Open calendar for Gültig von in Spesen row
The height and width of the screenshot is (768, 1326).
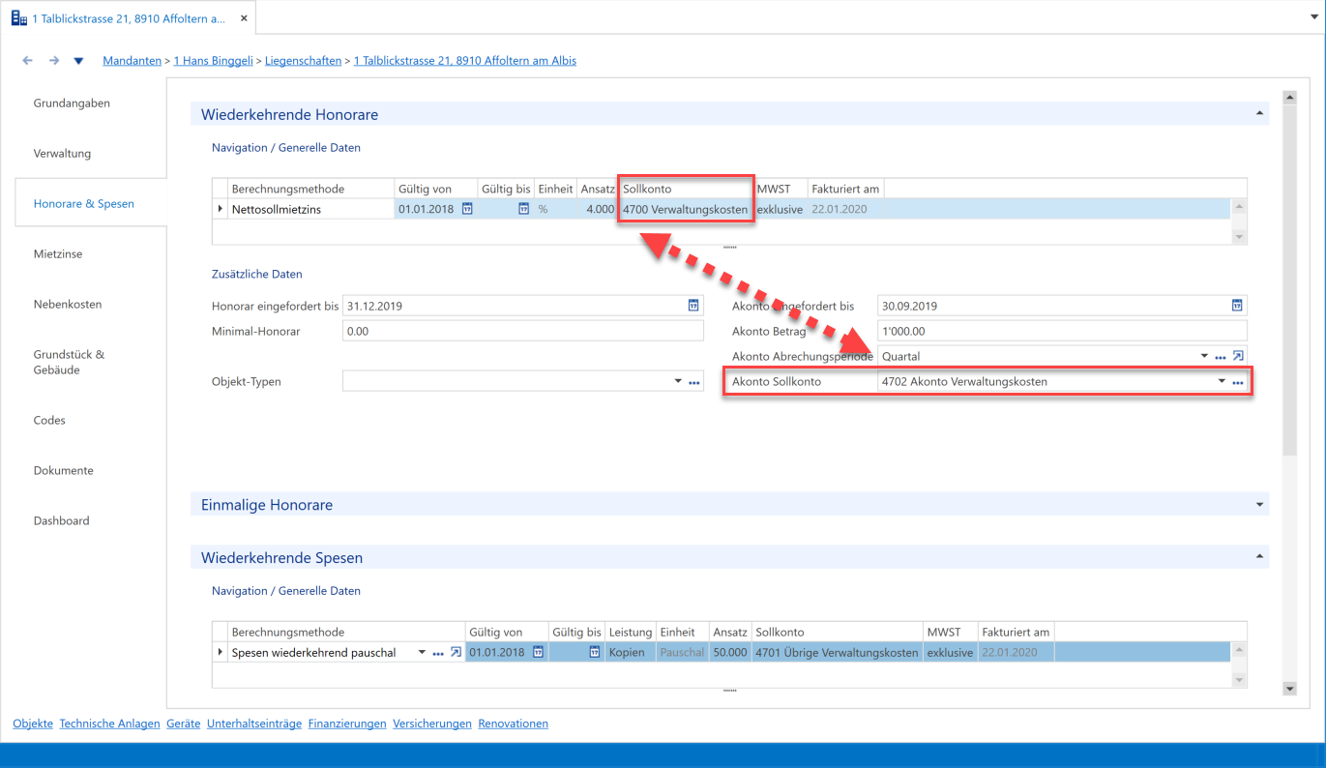pos(537,653)
